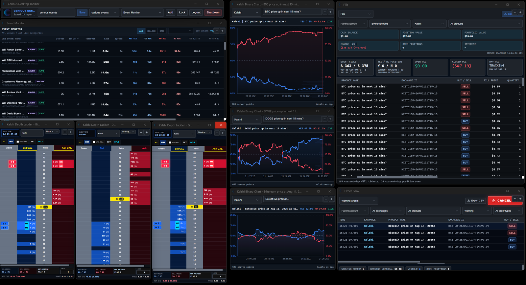Click the Cerious logo icon in Desktop Toolbar
This screenshot has width=526, height=285.
pos(8,12)
